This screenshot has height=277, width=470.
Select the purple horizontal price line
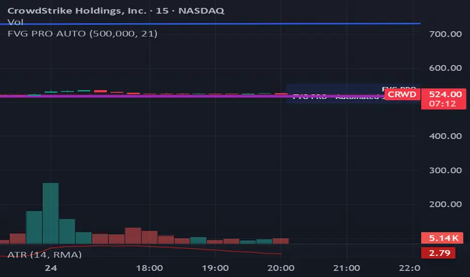pyautogui.click(x=192, y=96)
